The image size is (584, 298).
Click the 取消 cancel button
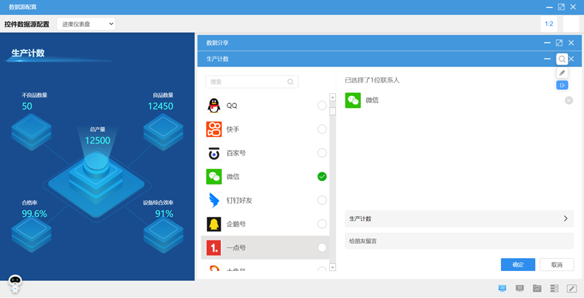557,265
